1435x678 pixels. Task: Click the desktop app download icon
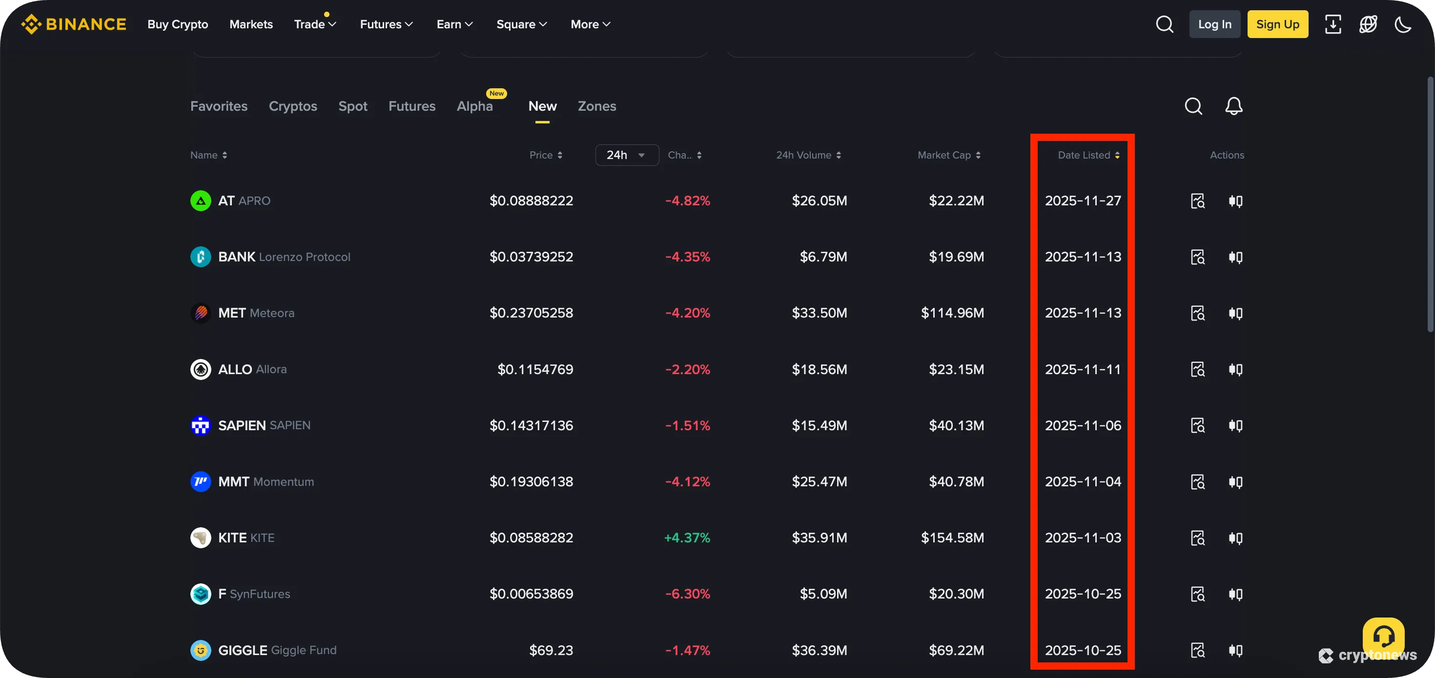coord(1333,24)
